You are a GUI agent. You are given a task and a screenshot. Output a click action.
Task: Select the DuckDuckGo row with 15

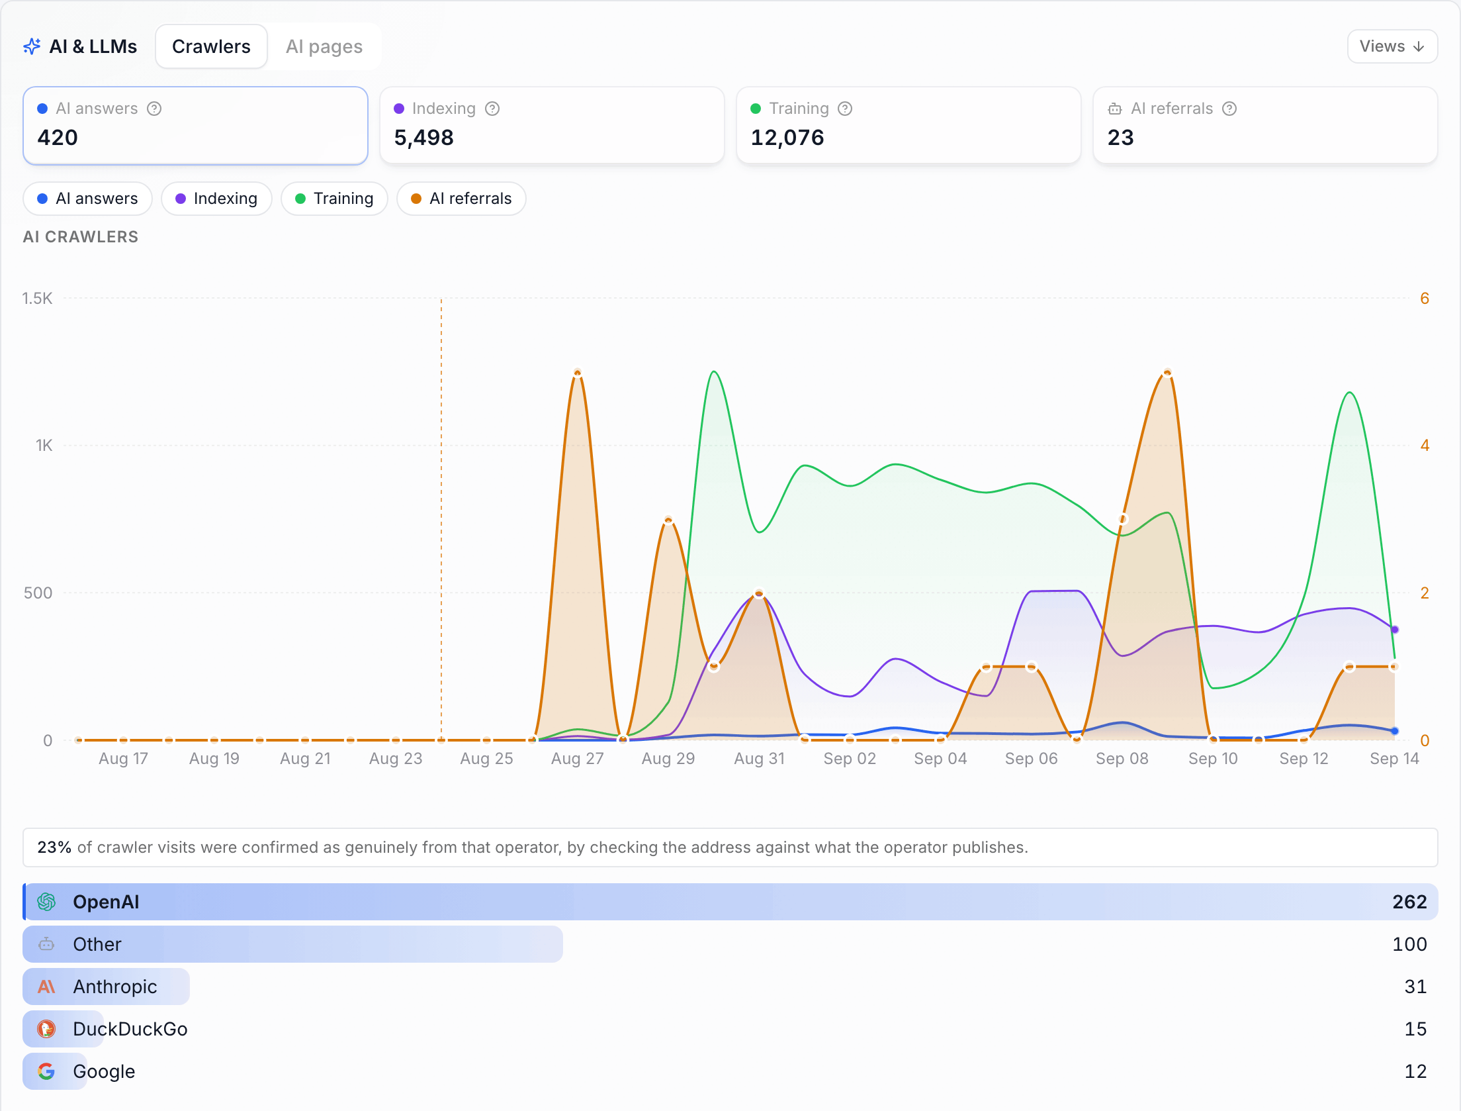tap(730, 1029)
